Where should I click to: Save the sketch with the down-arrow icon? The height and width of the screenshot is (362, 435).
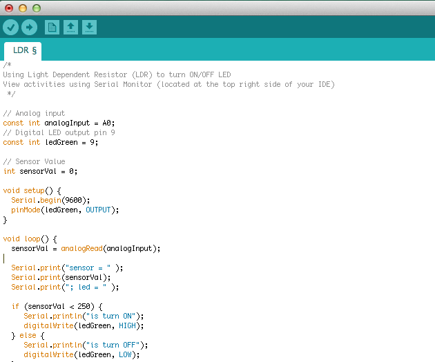[89, 27]
